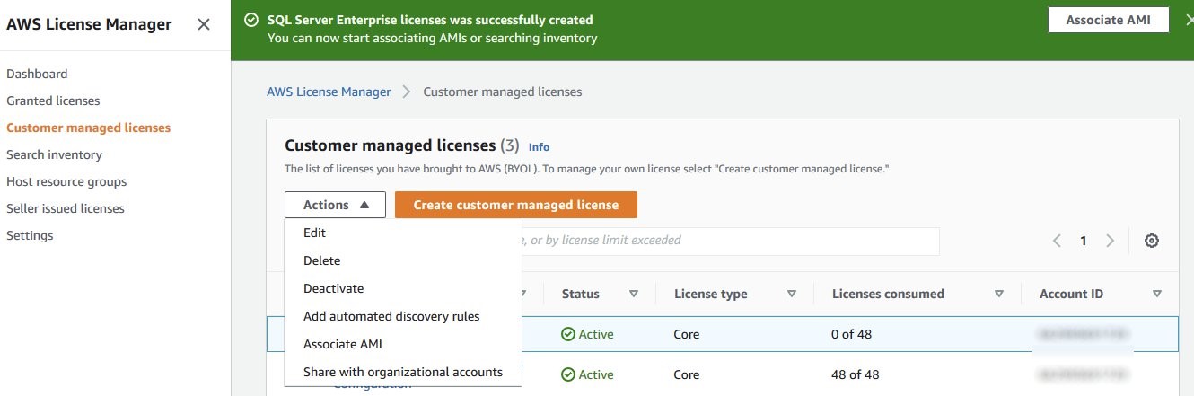Click Core type in 0 of 48 row
The width and height of the screenshot is (1194, 396).
686,334
